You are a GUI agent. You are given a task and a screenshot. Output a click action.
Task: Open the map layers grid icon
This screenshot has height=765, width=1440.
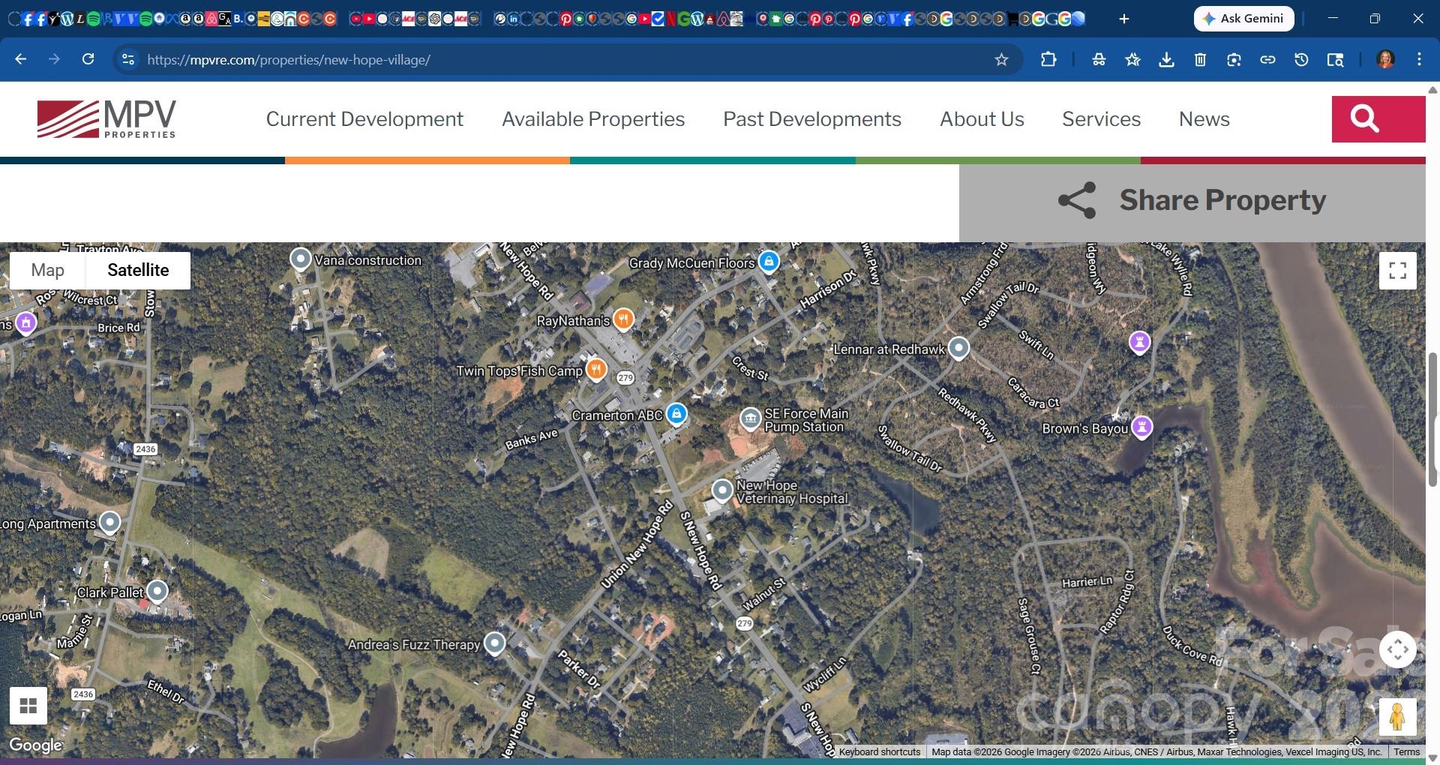coord(28,706)
